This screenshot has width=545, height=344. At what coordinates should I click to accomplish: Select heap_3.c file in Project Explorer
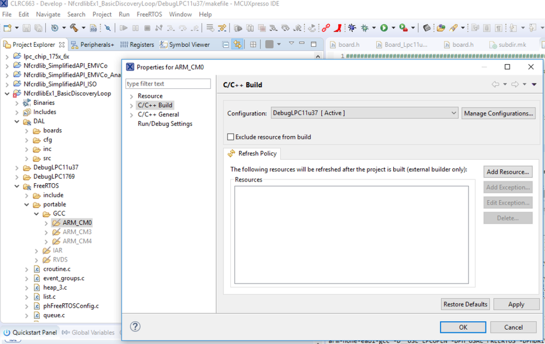click(55, 287)
